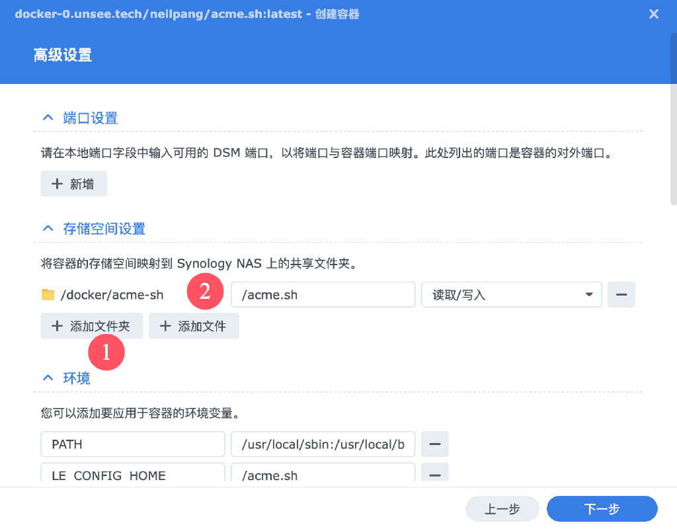This screenshot has height=529, width=677.
Task: Collapse the 环境 section
Action: [x=47, y=378]
